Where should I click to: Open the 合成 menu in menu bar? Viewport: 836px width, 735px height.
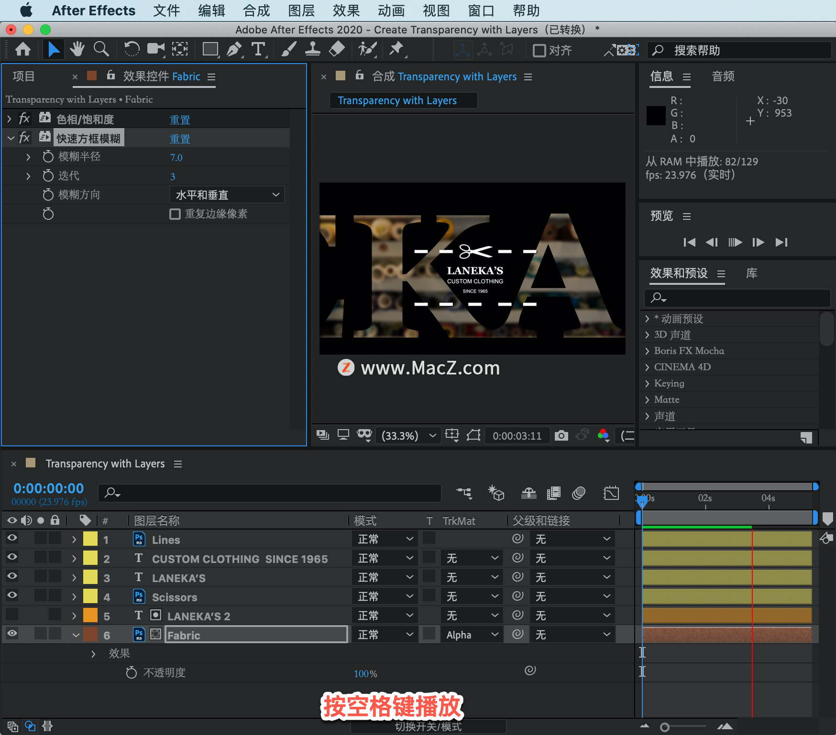[x=256, y=11]
